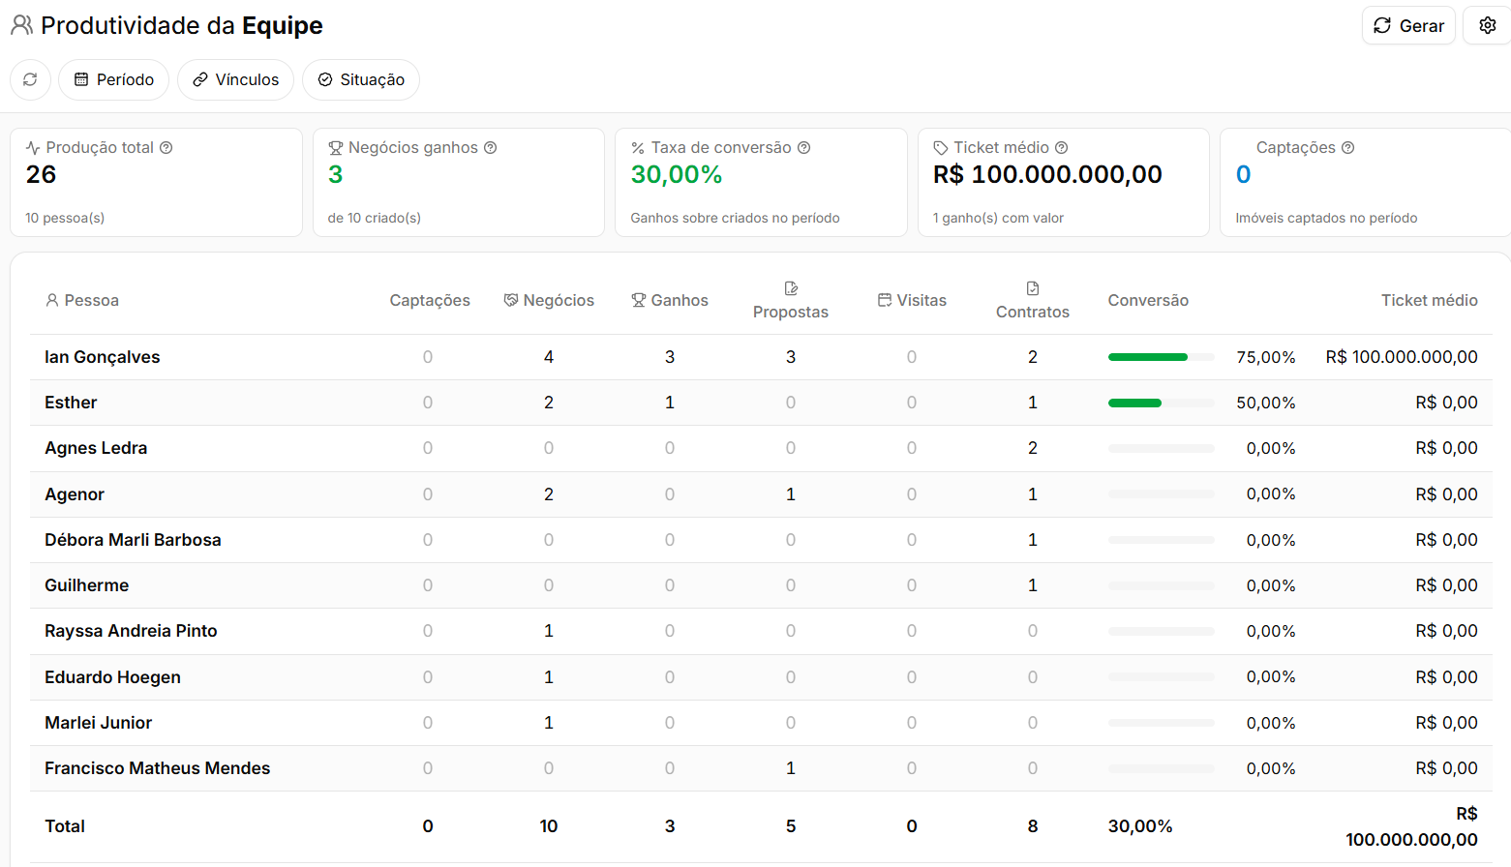Click the 30,00% value in Total row

1140,826
